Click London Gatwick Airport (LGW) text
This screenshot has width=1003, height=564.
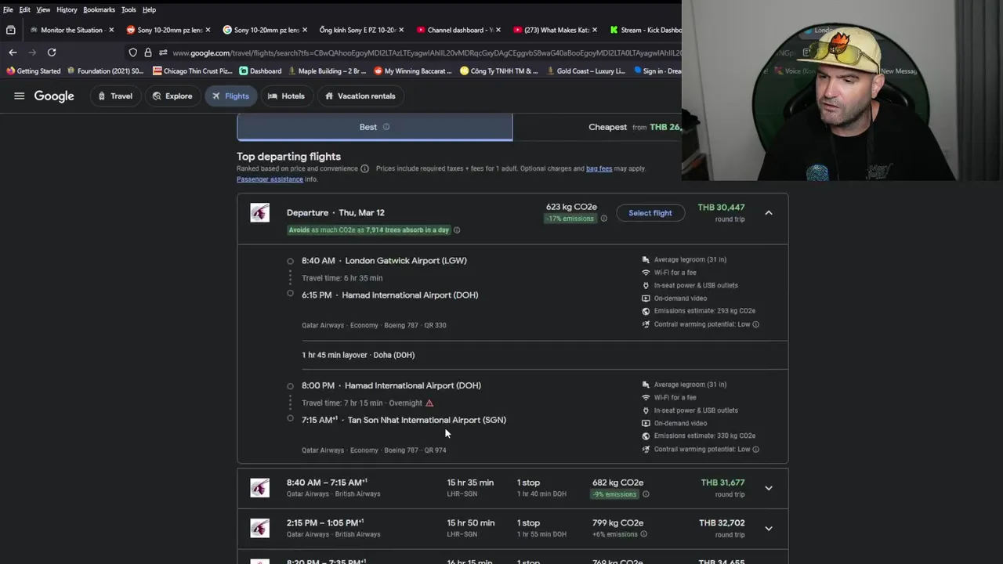click(x=406, y=261)
